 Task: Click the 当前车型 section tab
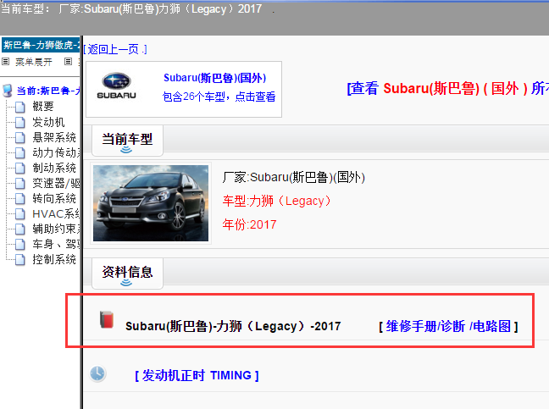click(x=127, y=141)
